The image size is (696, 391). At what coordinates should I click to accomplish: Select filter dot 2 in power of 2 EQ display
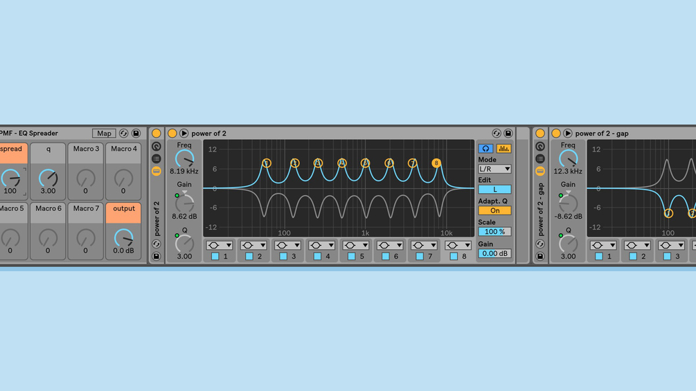(x=295, y=163)
